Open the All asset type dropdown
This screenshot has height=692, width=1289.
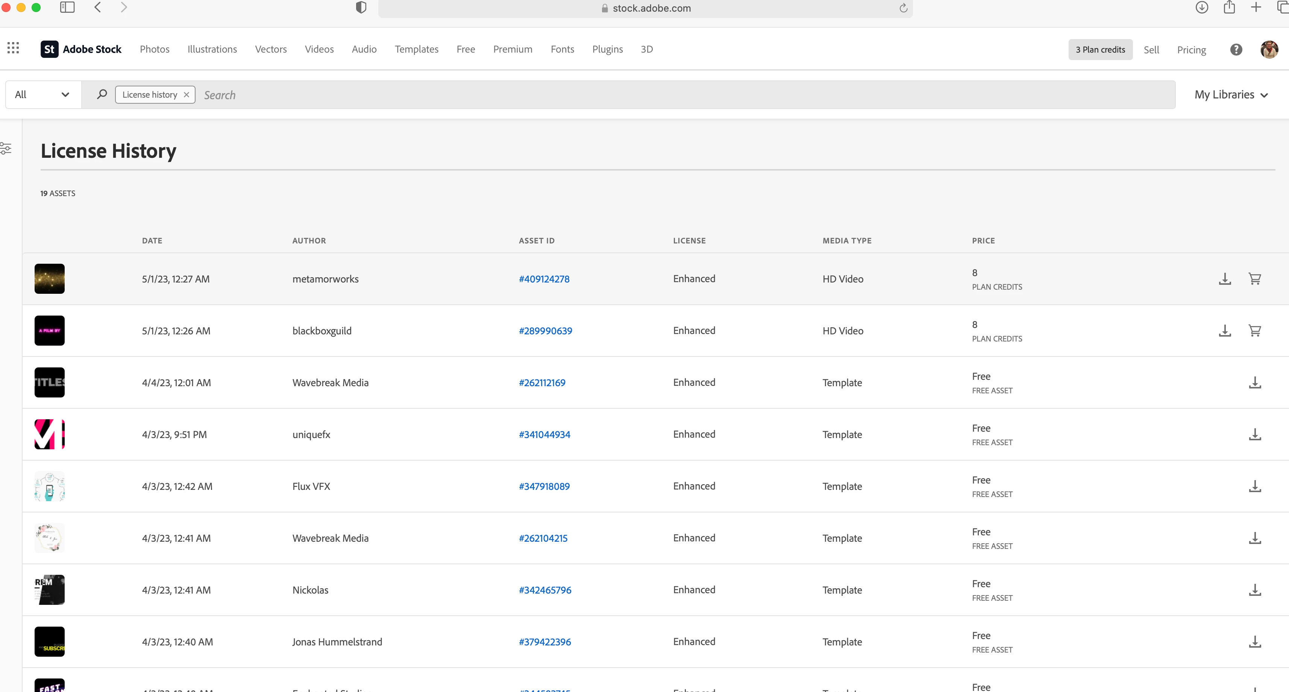coord(42,95)
